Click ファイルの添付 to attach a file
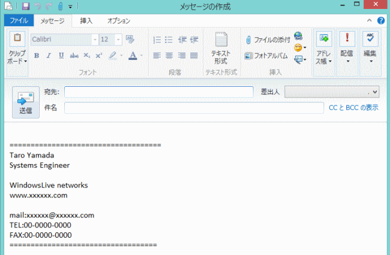Viewport: 390px width, 255px height. click(268, 40)
